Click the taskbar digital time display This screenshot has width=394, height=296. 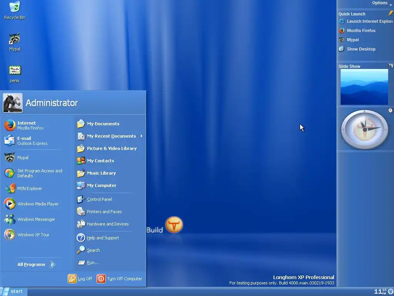click(x=380, y=291)
